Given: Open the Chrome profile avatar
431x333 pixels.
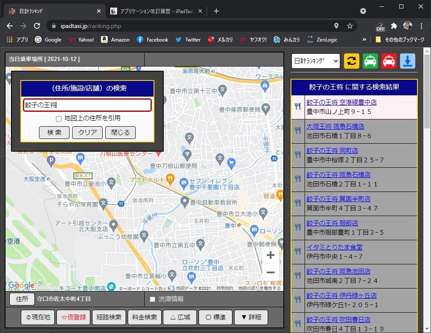Looking at the screenshot, I should (x=408, y=26).
